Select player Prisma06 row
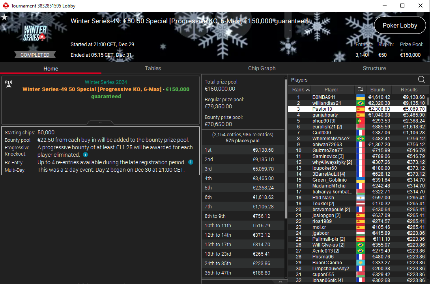Viewport: 430px width, 284px height. (357, 257)
